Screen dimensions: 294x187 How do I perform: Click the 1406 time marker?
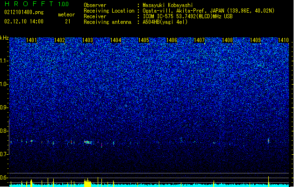pos(172,40)
